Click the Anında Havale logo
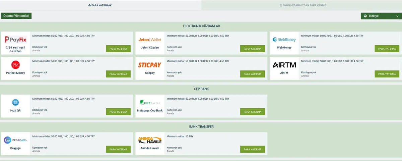Screen dimensions: 402x161 [x=150, y=140]
